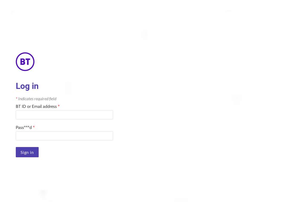The image size is (284, 202).
Task: Click the 'Indicates required field' note
Action: 37,99
